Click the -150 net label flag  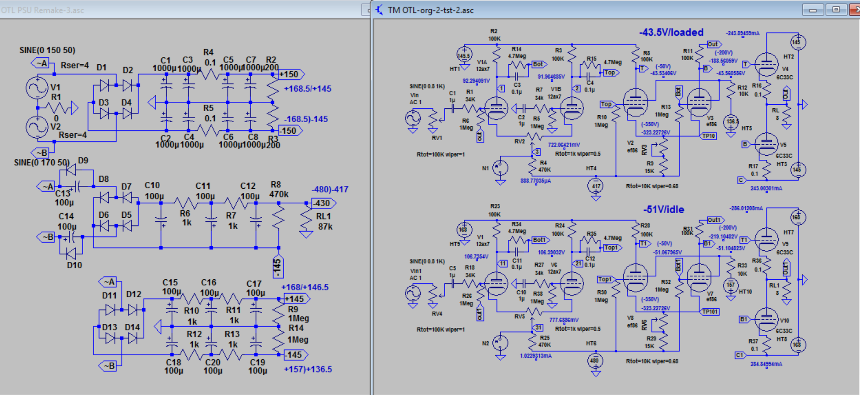pos(290,130)
